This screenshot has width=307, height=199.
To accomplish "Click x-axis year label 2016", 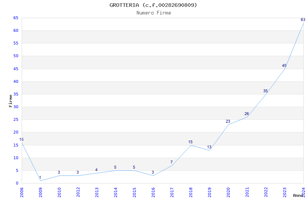I will point(153,192).
